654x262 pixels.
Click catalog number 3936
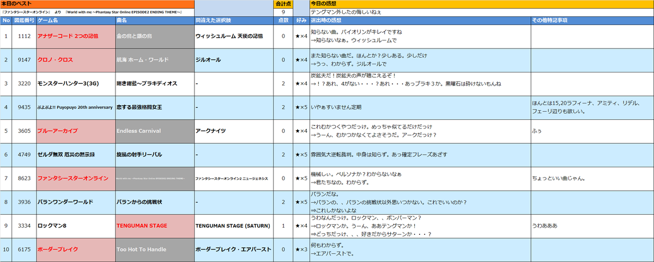point(25,202)
